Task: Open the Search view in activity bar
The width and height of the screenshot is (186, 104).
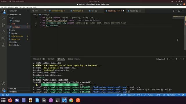Action: tap(3, 18)
